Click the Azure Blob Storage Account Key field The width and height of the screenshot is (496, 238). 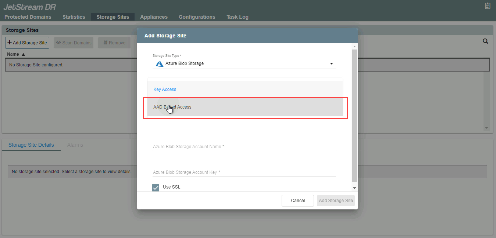click(244, 172)
